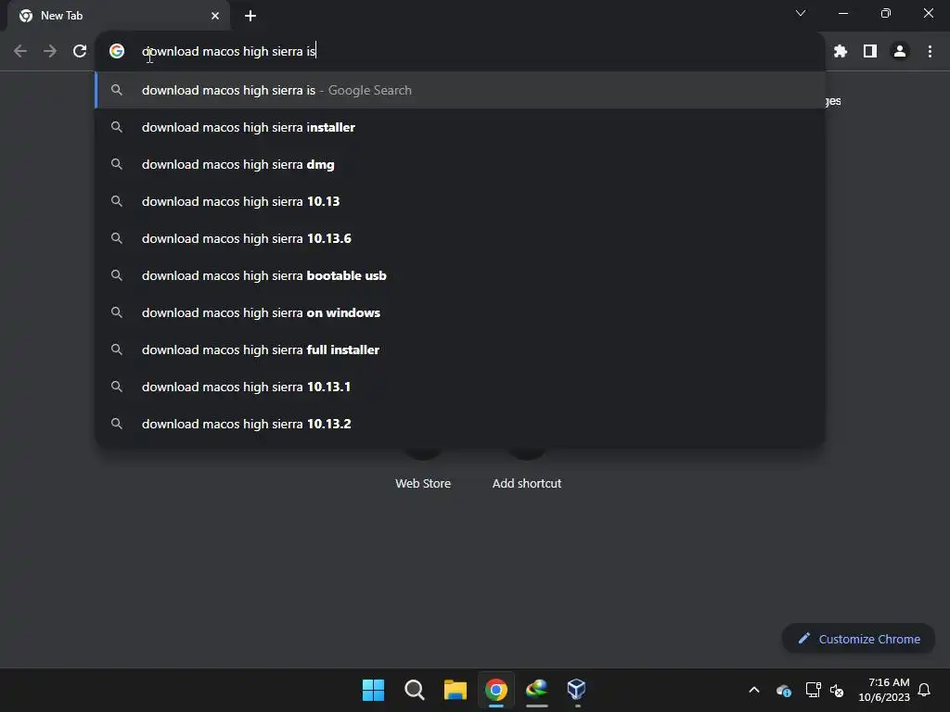Open Chrome three-dot menu

pyautogui.click(x=930, y=52)
